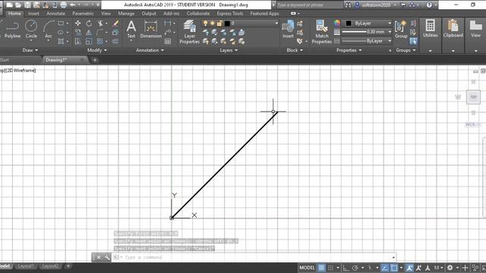Viewport: 486px width, 273px height.
Task: Open the Help question mark button
Action: 429,5
